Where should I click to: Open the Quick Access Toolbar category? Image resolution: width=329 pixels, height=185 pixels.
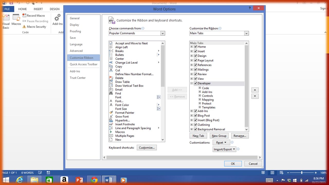click(x=84, y=64)
